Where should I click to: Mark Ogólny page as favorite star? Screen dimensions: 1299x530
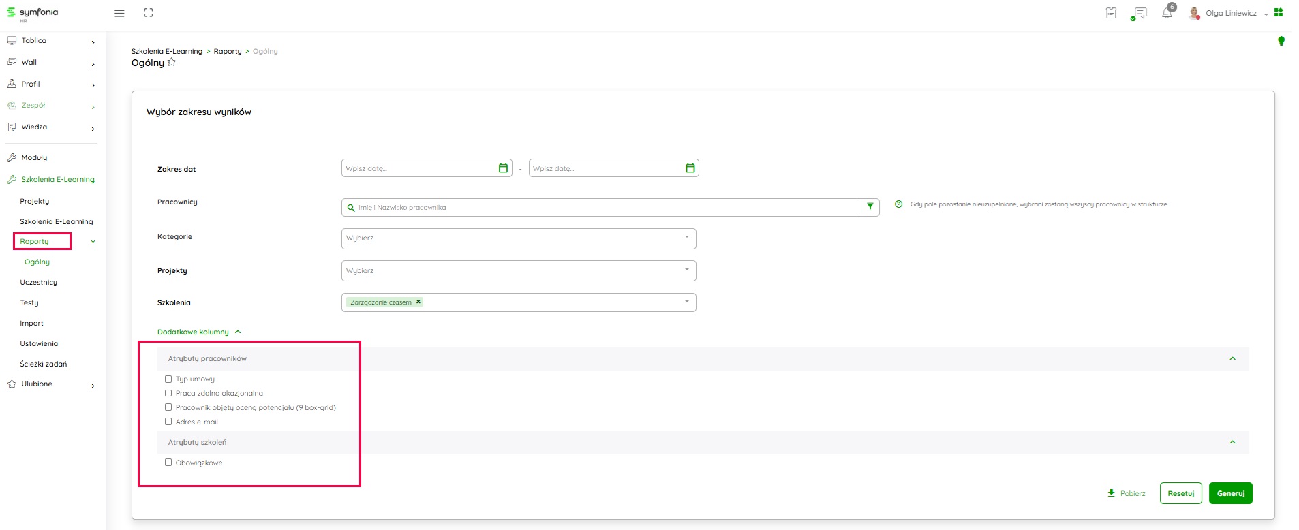click(x=172, y=63)
